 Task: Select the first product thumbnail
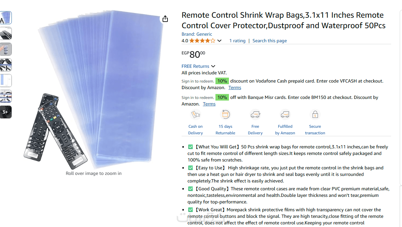6,18
